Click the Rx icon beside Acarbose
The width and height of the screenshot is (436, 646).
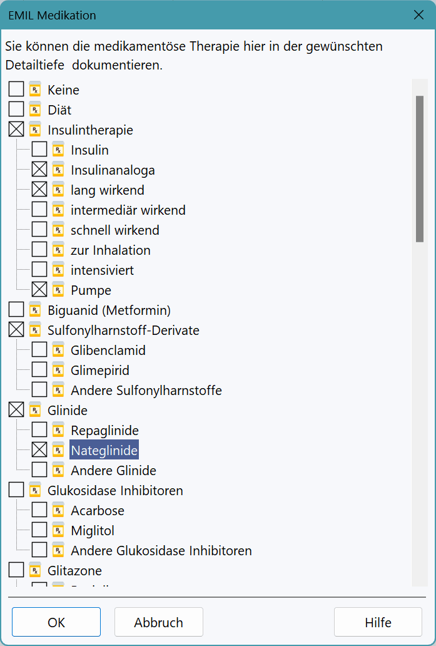click(x=58, y=510)
